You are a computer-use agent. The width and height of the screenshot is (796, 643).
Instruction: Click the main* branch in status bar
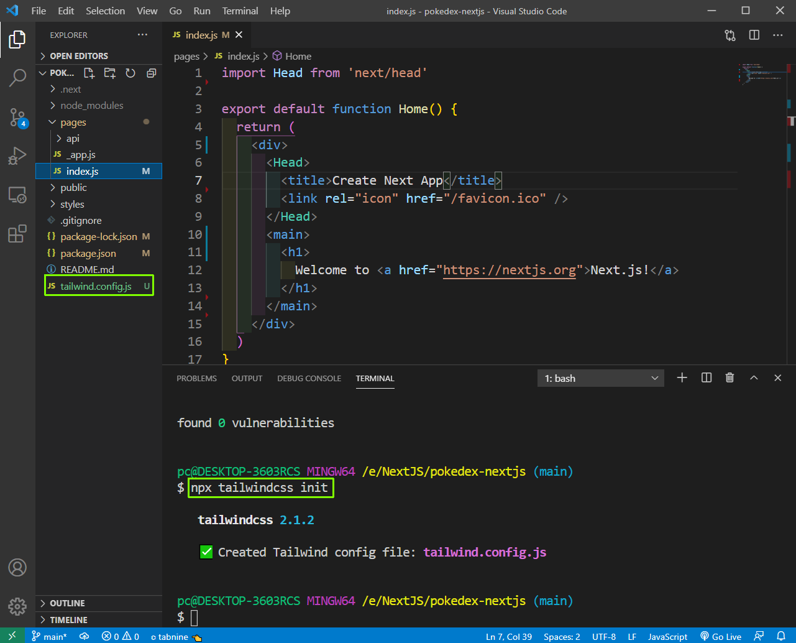click(x=50, y=636)
